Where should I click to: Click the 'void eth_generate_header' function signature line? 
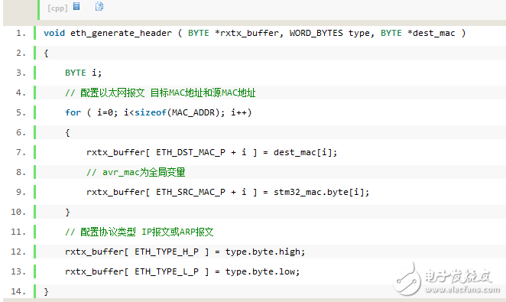tap(255, 33)
